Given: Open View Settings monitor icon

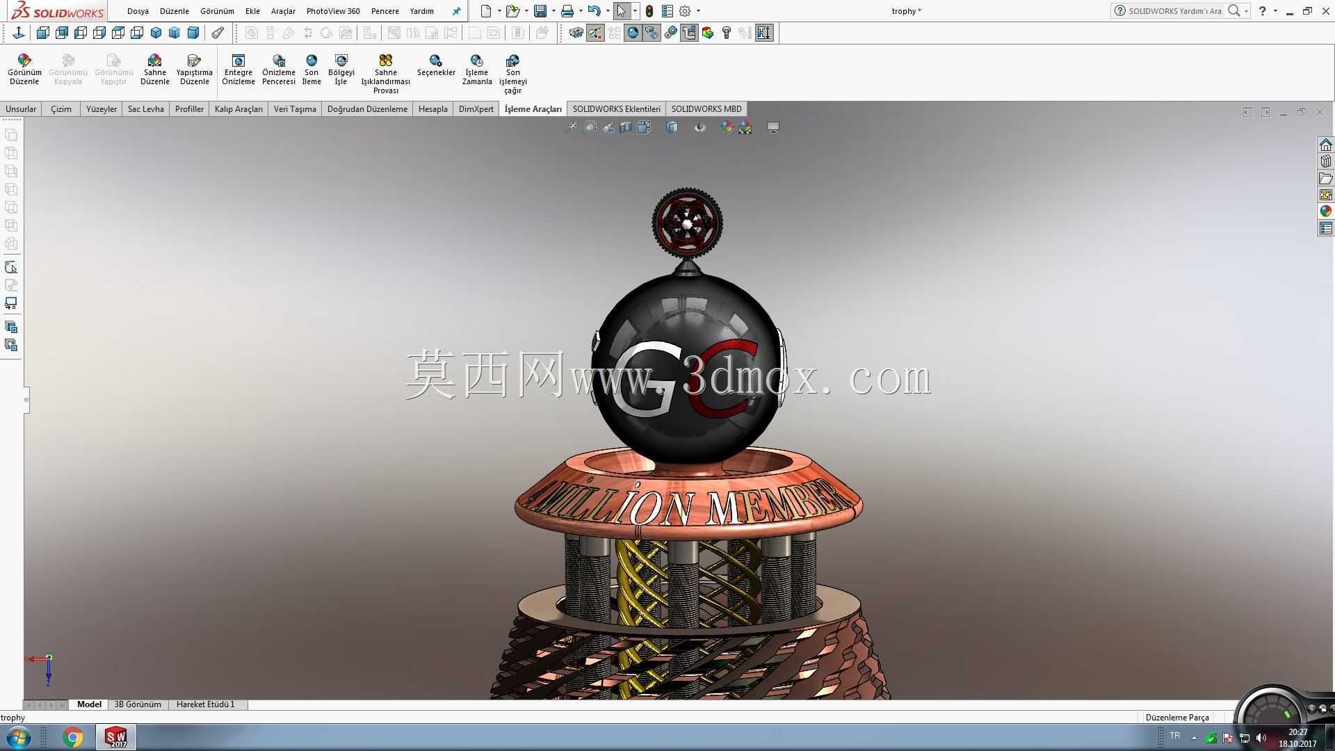Looking at the screenshot, I should [x=772, y=127].
